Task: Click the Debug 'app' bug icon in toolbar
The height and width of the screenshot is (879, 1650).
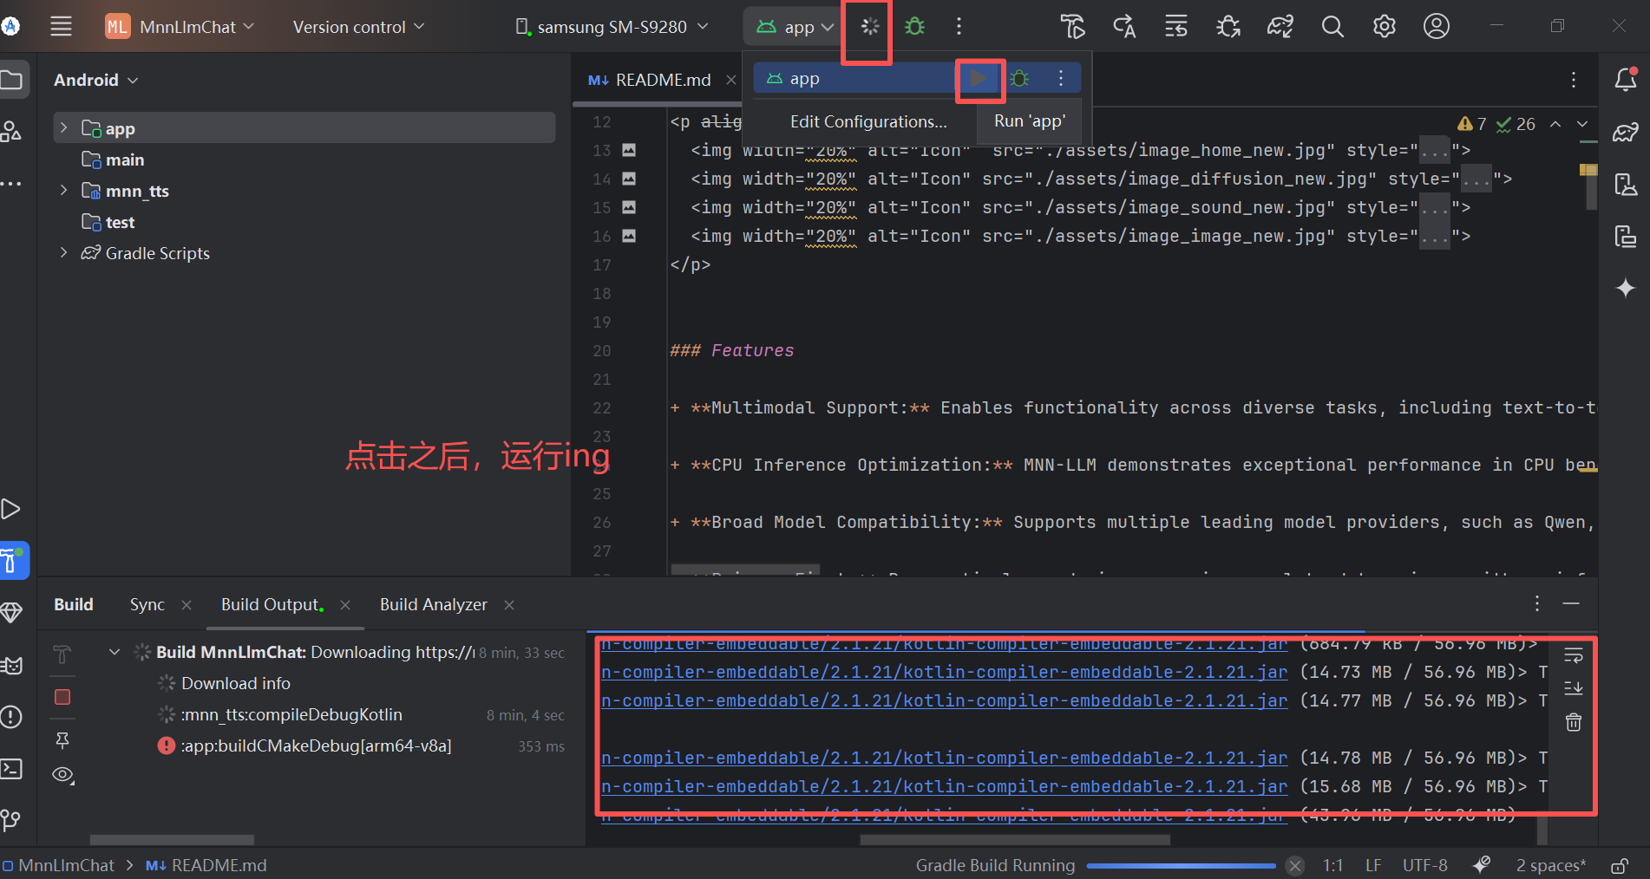Action: click(914, 26)
